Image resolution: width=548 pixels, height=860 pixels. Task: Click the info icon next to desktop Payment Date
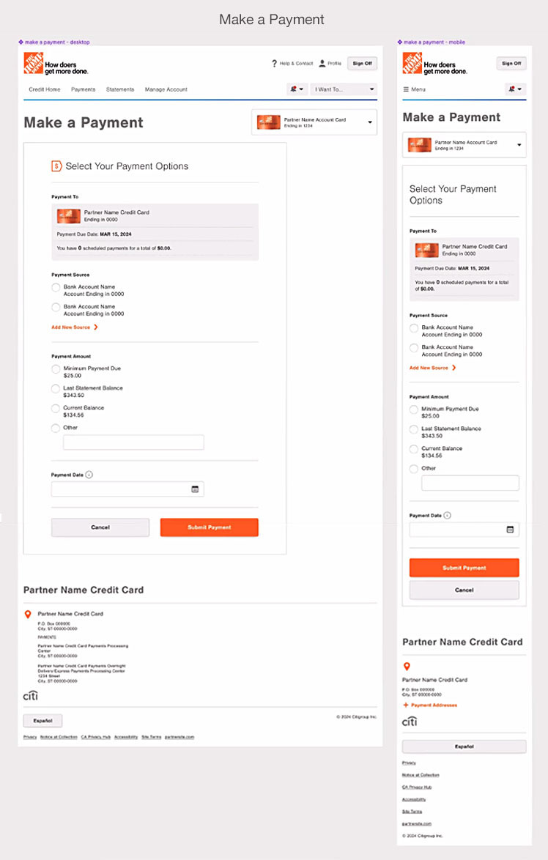89,475
